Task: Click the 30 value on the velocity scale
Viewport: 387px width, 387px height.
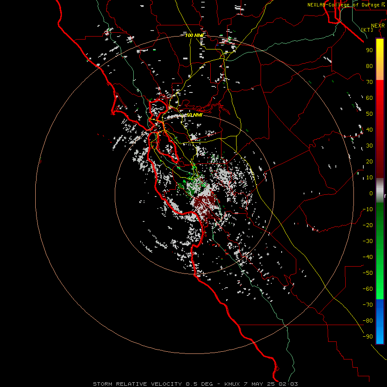Action: click(x=369, y=146)
